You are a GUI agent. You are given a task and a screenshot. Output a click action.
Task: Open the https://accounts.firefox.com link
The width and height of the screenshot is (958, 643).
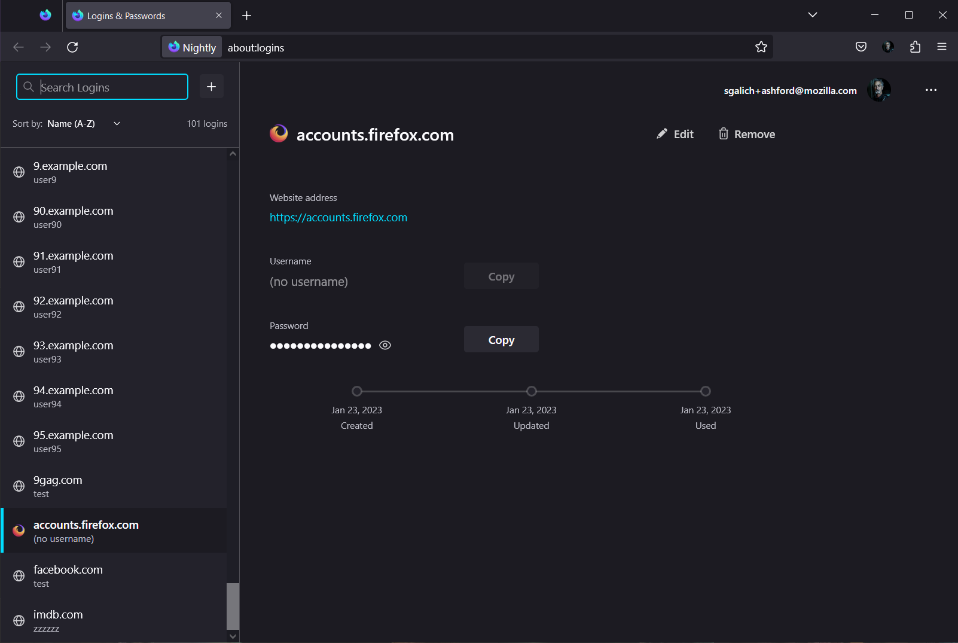[x=338, y=217]
